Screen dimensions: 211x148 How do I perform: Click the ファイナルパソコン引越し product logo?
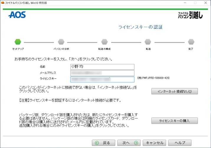[x=190, y=15]
